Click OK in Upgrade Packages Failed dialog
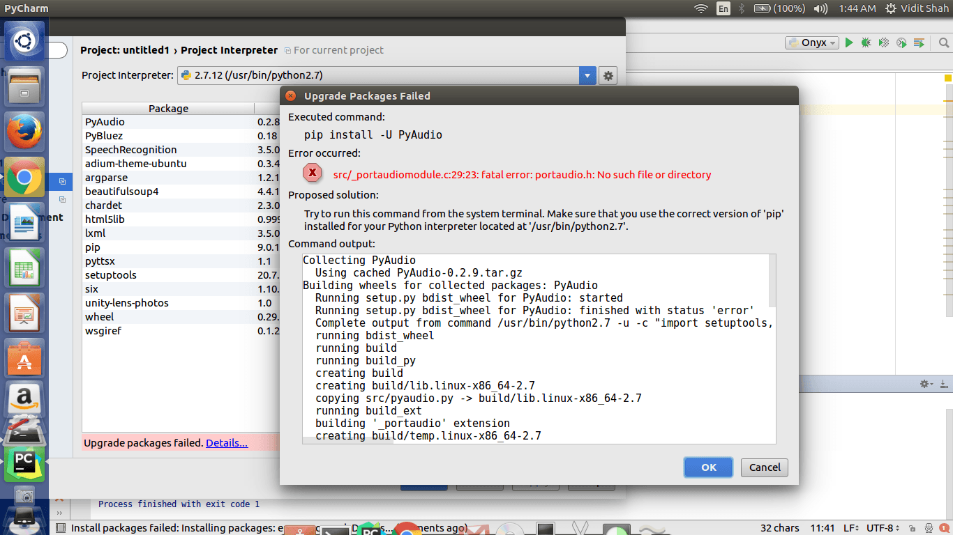The image size is (953, 535). pos(708,467)
